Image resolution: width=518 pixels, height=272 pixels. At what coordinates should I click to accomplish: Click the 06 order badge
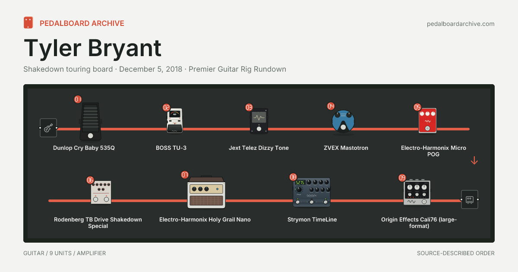tap(90, 180)
